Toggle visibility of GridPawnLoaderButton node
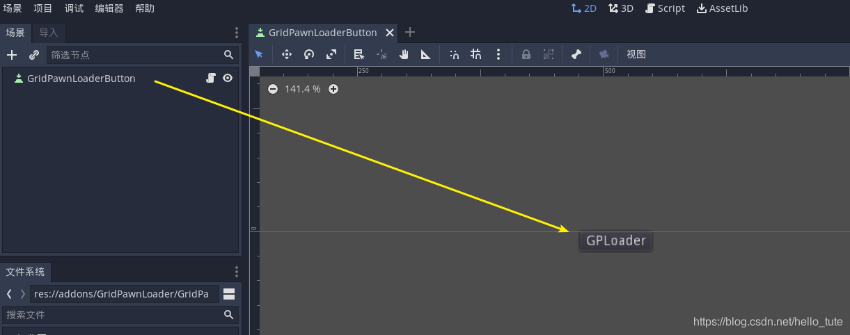850x335 pixels. click(x=228, y=79)
